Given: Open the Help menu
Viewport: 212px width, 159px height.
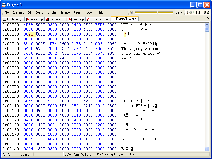Looking at the screenshot, I should (x=100, y=12).
